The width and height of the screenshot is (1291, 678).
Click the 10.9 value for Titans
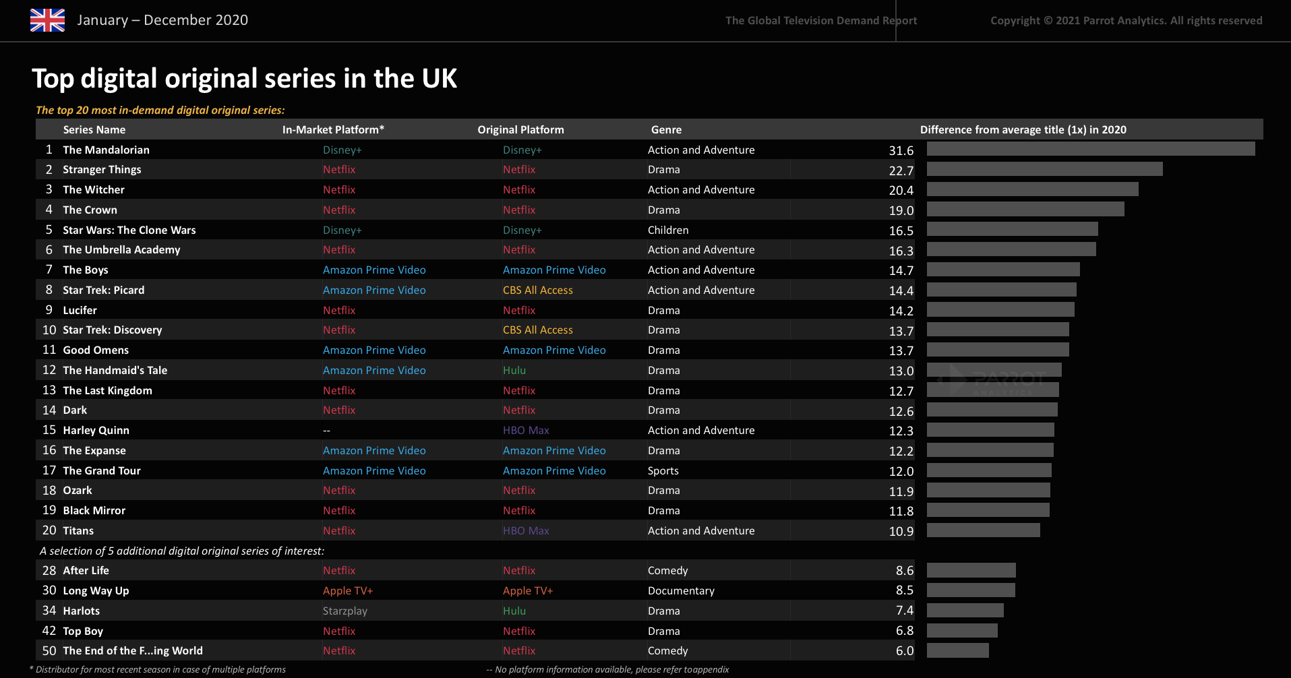coord(901,532)
